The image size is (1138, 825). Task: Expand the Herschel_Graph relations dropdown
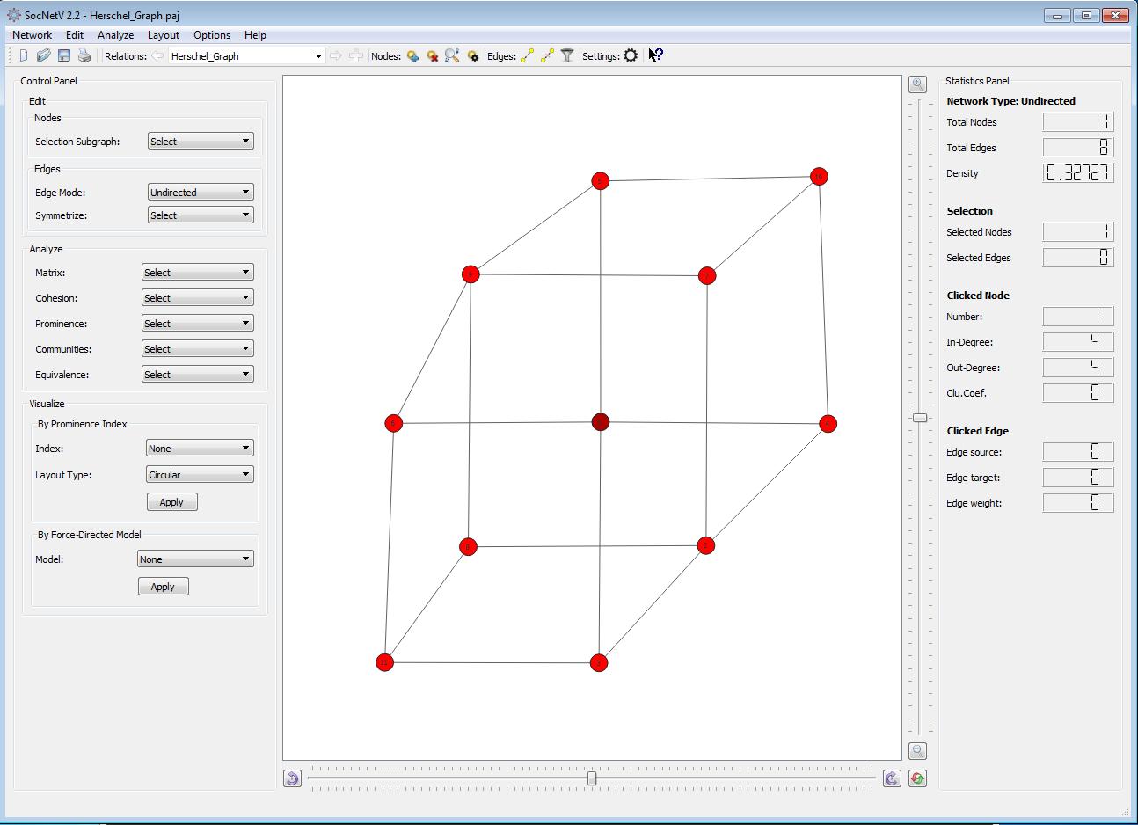point(246,55)
